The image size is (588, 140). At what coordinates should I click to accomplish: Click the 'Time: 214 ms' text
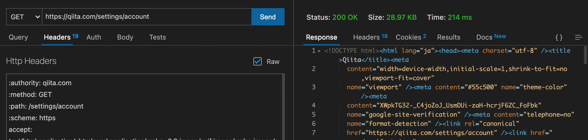coord(450,17)
